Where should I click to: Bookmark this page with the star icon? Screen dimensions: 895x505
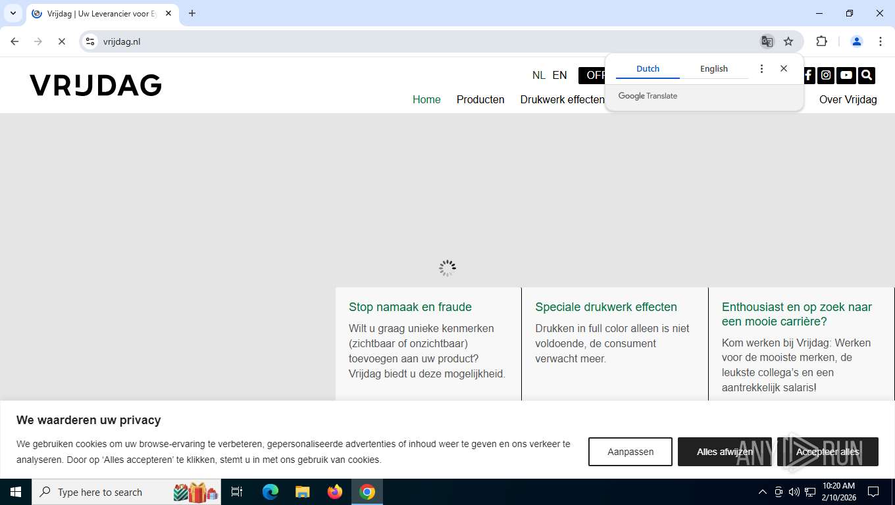(788, 41)
